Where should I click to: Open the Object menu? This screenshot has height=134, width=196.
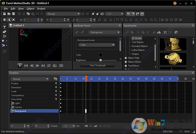tap(30, 8)
